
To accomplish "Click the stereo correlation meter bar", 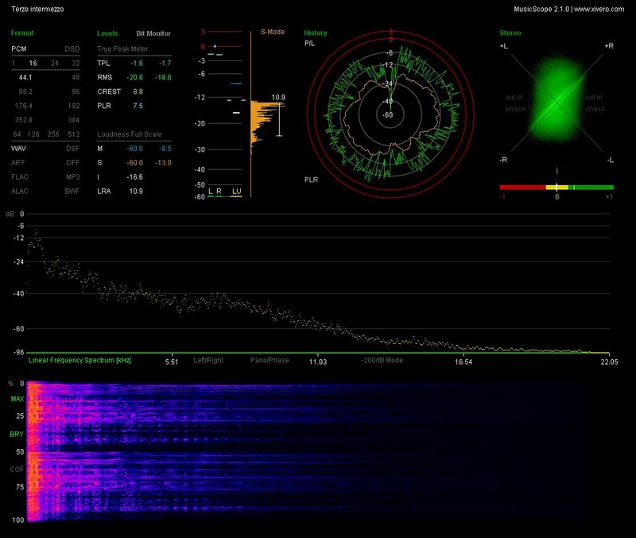I will (x=556, y=188).
